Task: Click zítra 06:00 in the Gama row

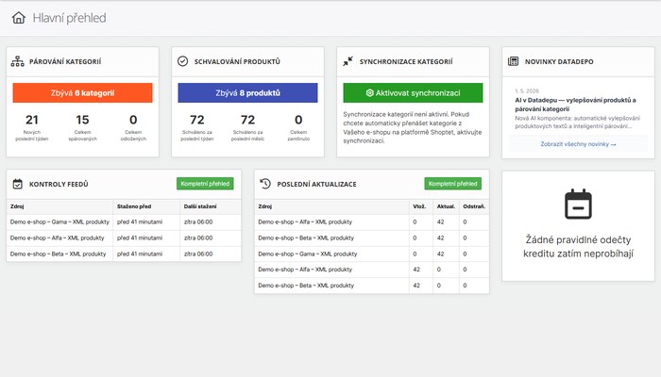Action: (198, 221)
